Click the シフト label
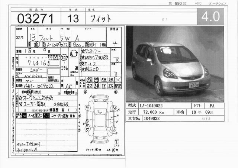This screenshot has height=168, width=238. coord(197,106)
